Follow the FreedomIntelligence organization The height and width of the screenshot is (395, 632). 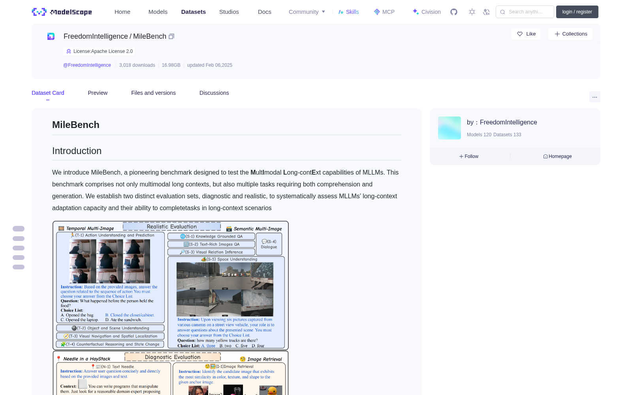(469, 156)
